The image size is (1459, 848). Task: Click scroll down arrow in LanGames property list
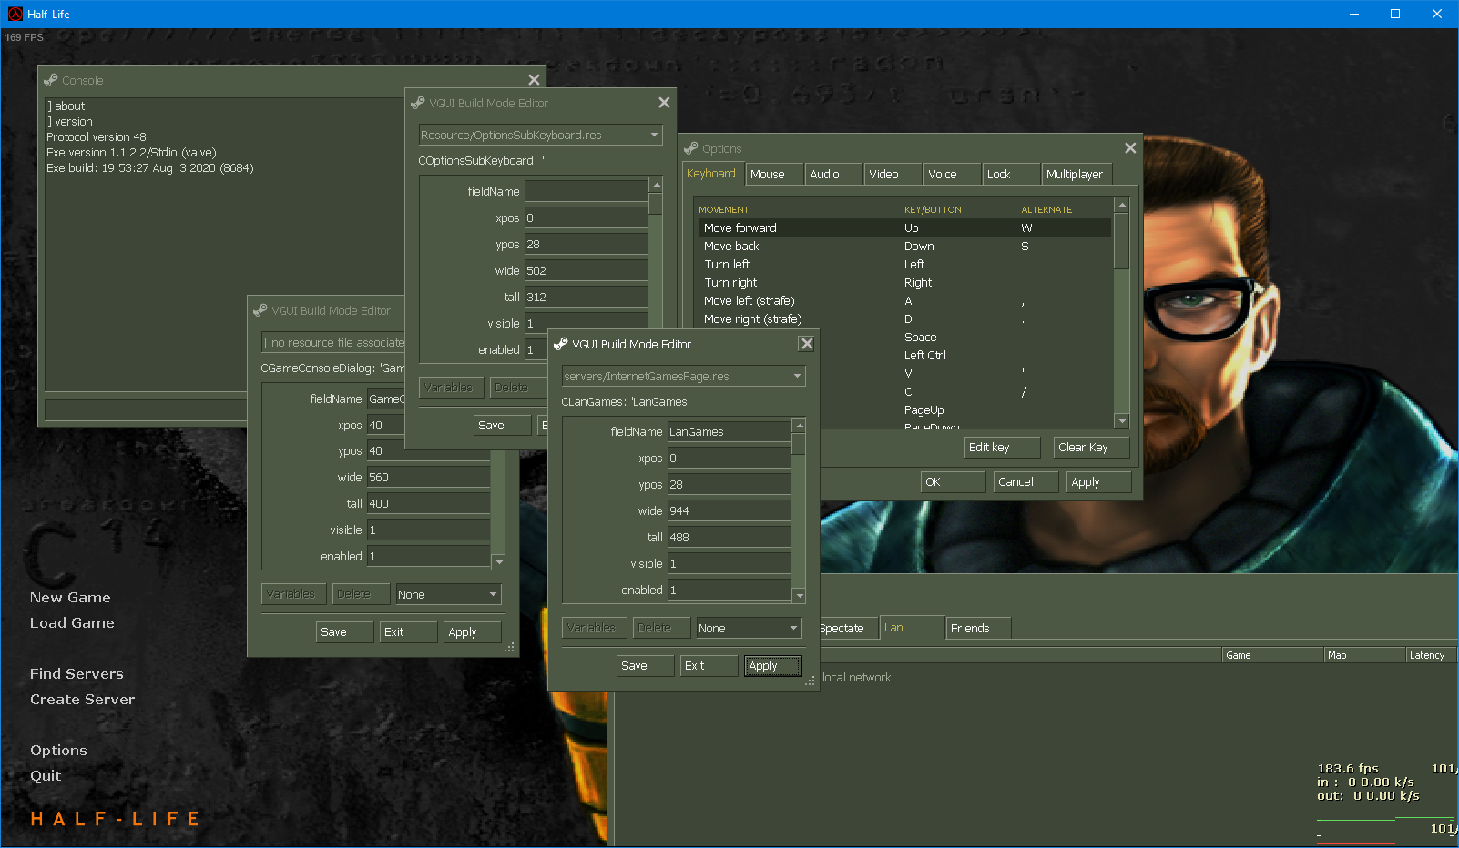(x=799, y=596)
